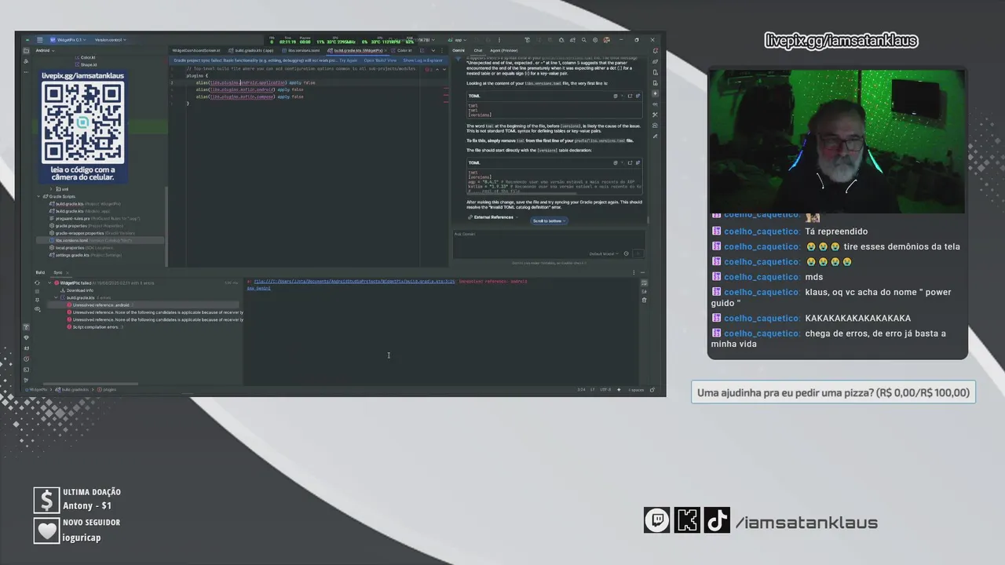Open the IDE settings gear
The image size is (1005, 565).
pos(595,40)
